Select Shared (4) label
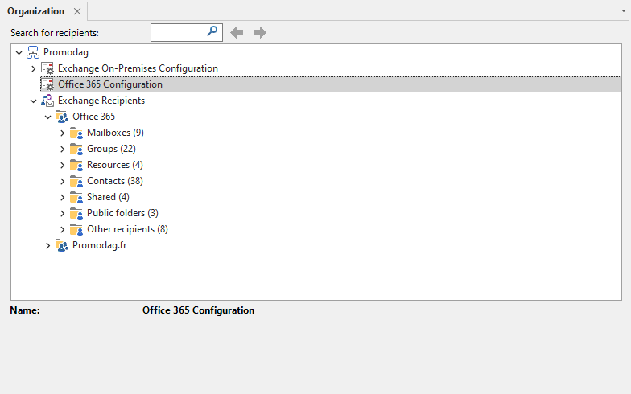 click(x=108, y=197)
